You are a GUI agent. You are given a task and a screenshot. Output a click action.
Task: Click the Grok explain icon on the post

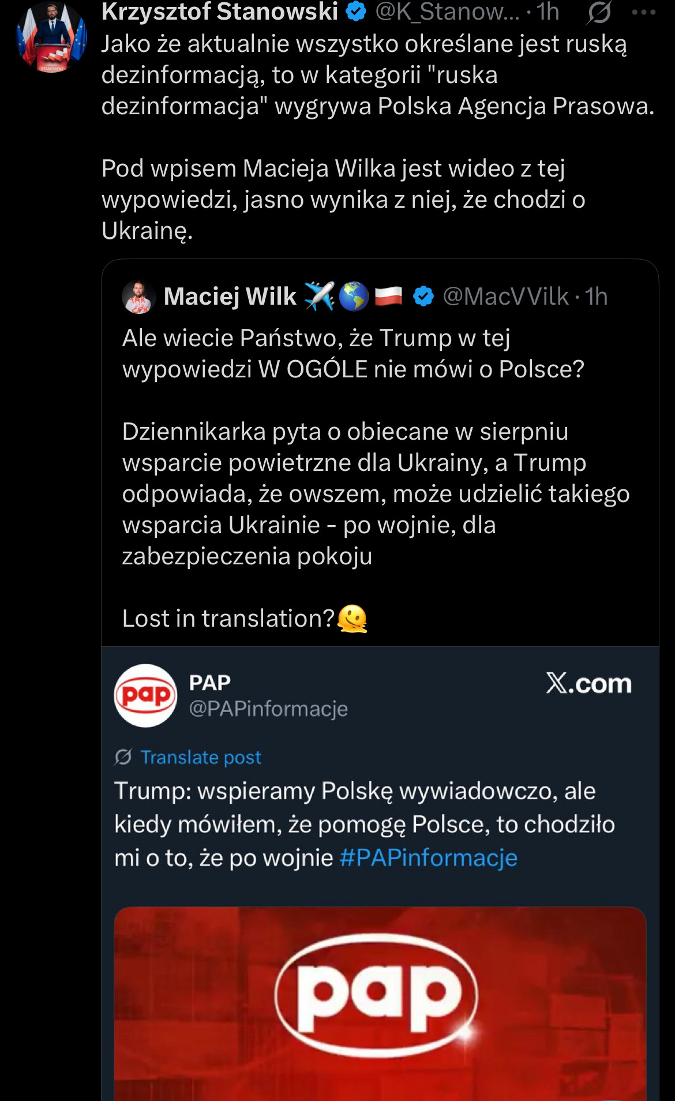pyautogui.click(x=599, y=13)
